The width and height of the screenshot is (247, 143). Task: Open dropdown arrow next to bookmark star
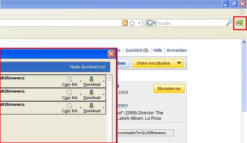coord(139,23)
